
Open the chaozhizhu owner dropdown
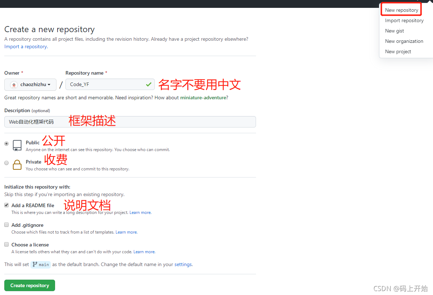(x=30, y=85)
